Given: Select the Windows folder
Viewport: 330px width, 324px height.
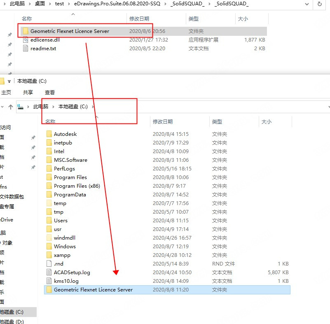Looking at the screenshot, I should click(168, 247).
